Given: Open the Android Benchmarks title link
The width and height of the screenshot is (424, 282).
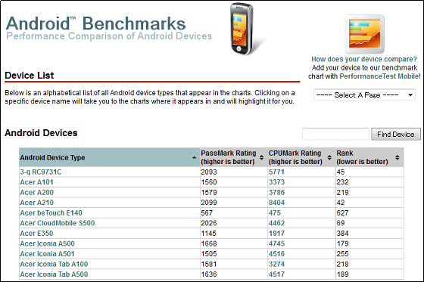Looking at the screenshot, I should click(95, 23).
